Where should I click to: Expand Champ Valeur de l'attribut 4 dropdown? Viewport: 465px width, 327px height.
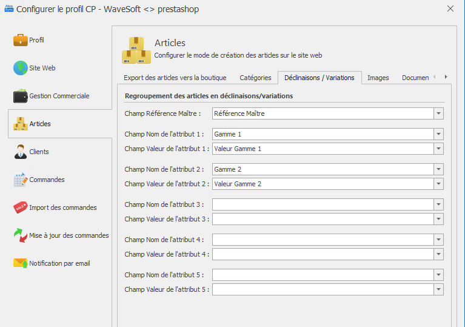pos(438,254)
